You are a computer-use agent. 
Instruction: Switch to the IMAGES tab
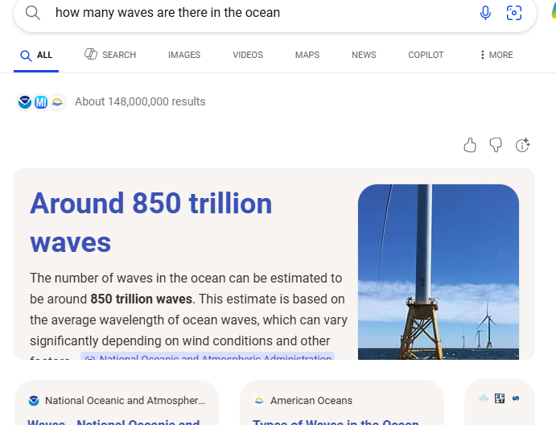184,55
